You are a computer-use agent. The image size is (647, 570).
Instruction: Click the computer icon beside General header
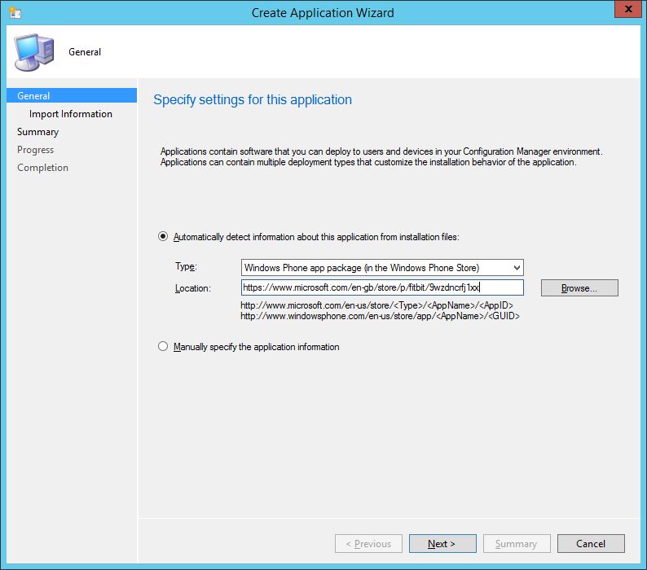pyautogui.click(x=34, y=52)
